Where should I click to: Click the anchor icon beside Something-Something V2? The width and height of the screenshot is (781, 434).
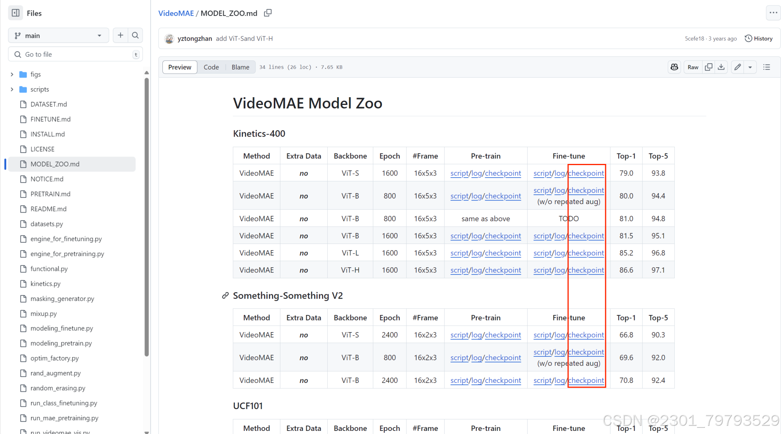[x=225, y=295]
